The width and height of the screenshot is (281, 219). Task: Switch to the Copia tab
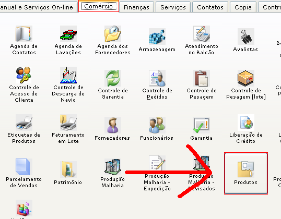243,7
